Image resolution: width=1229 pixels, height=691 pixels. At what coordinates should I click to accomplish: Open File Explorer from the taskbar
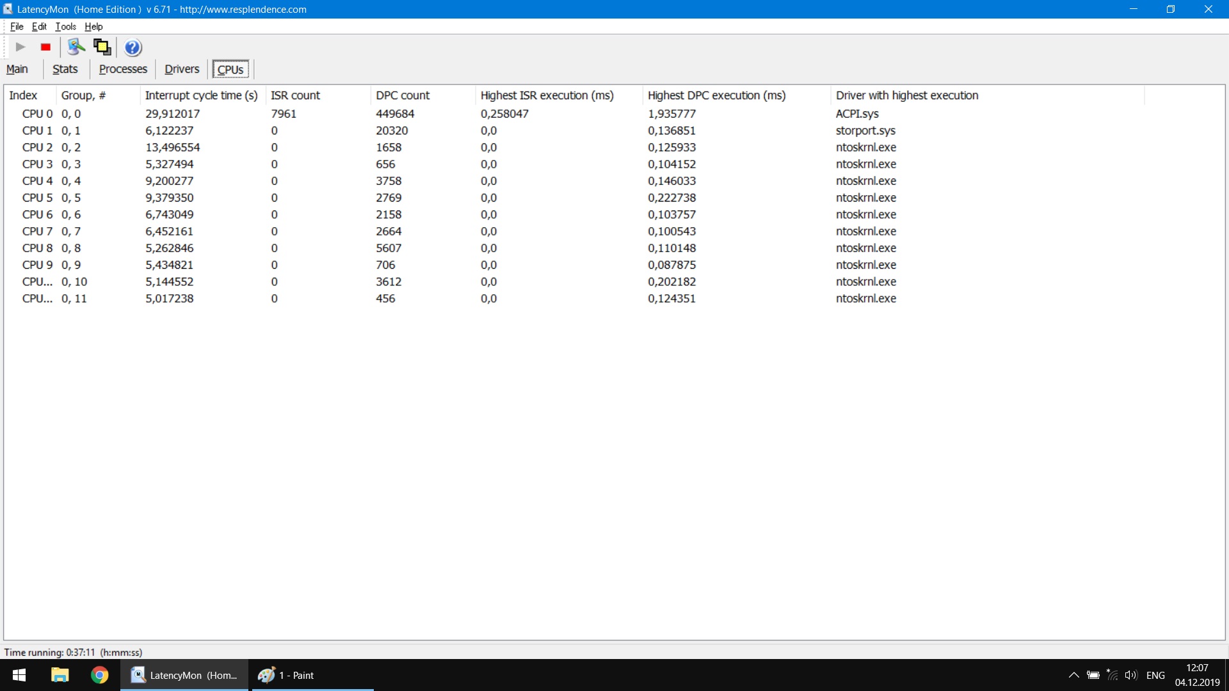tap(60, 675)
